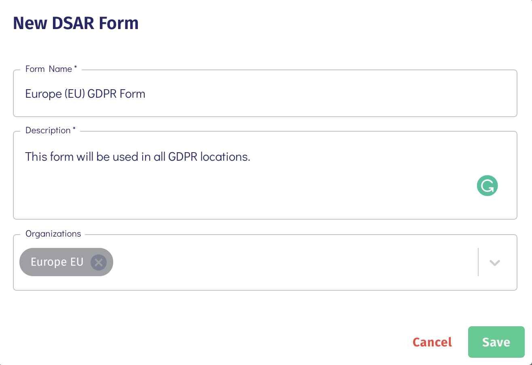532x365 pixels.
Task: Click empty area at bottom of Description box
Action: 243,204
